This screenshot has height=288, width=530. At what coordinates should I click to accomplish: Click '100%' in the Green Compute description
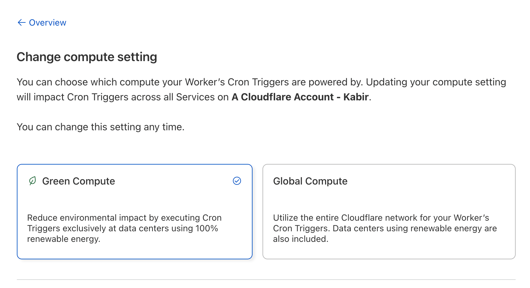coord(206,228)
